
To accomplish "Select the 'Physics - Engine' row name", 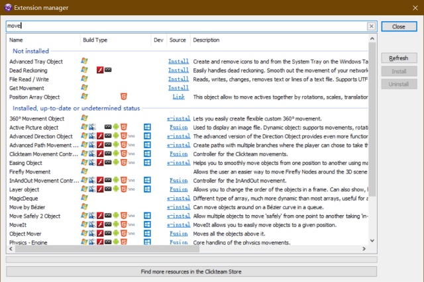I will [28, 242].
